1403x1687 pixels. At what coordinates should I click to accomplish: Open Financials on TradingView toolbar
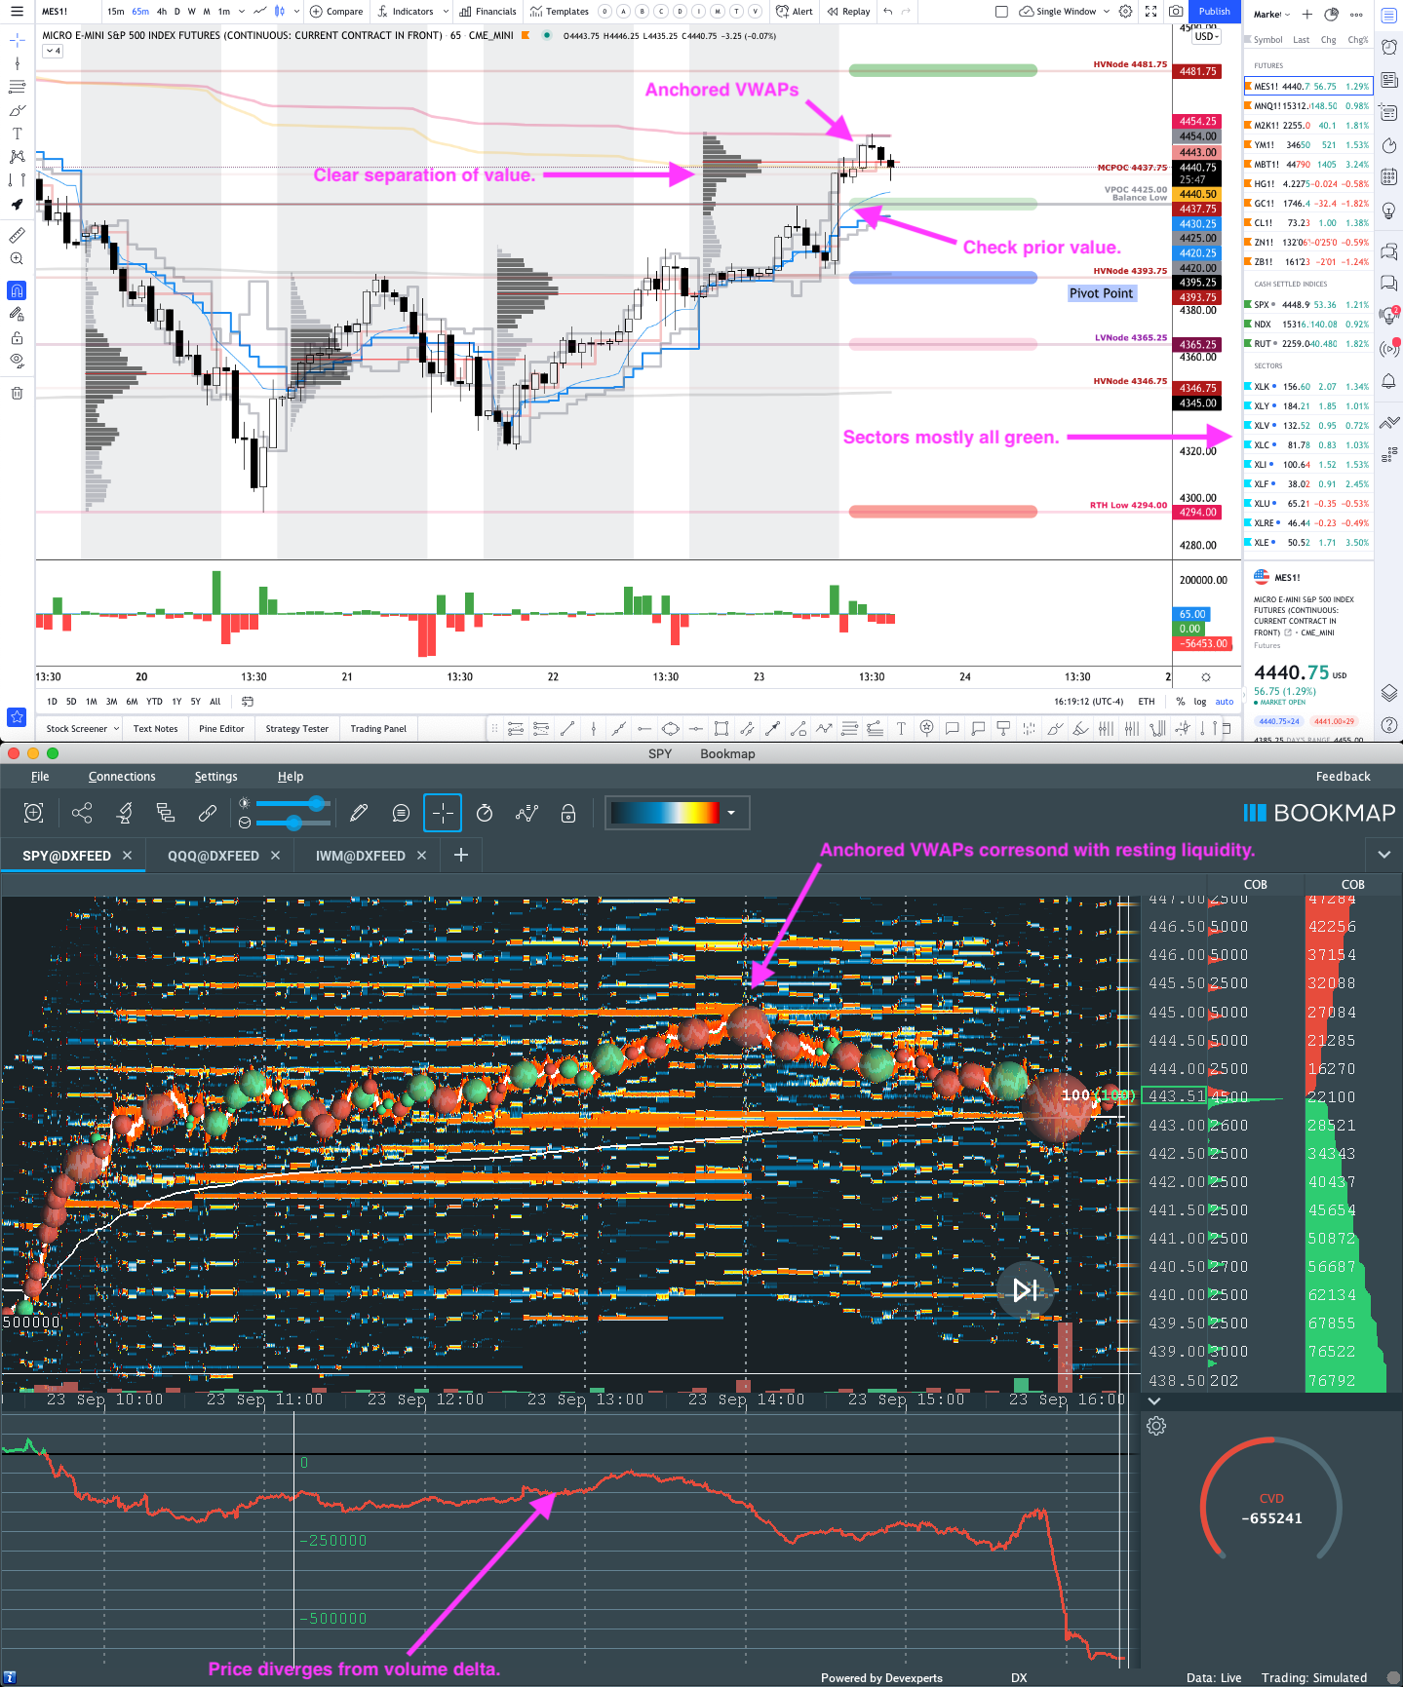[x=488, y=12]
